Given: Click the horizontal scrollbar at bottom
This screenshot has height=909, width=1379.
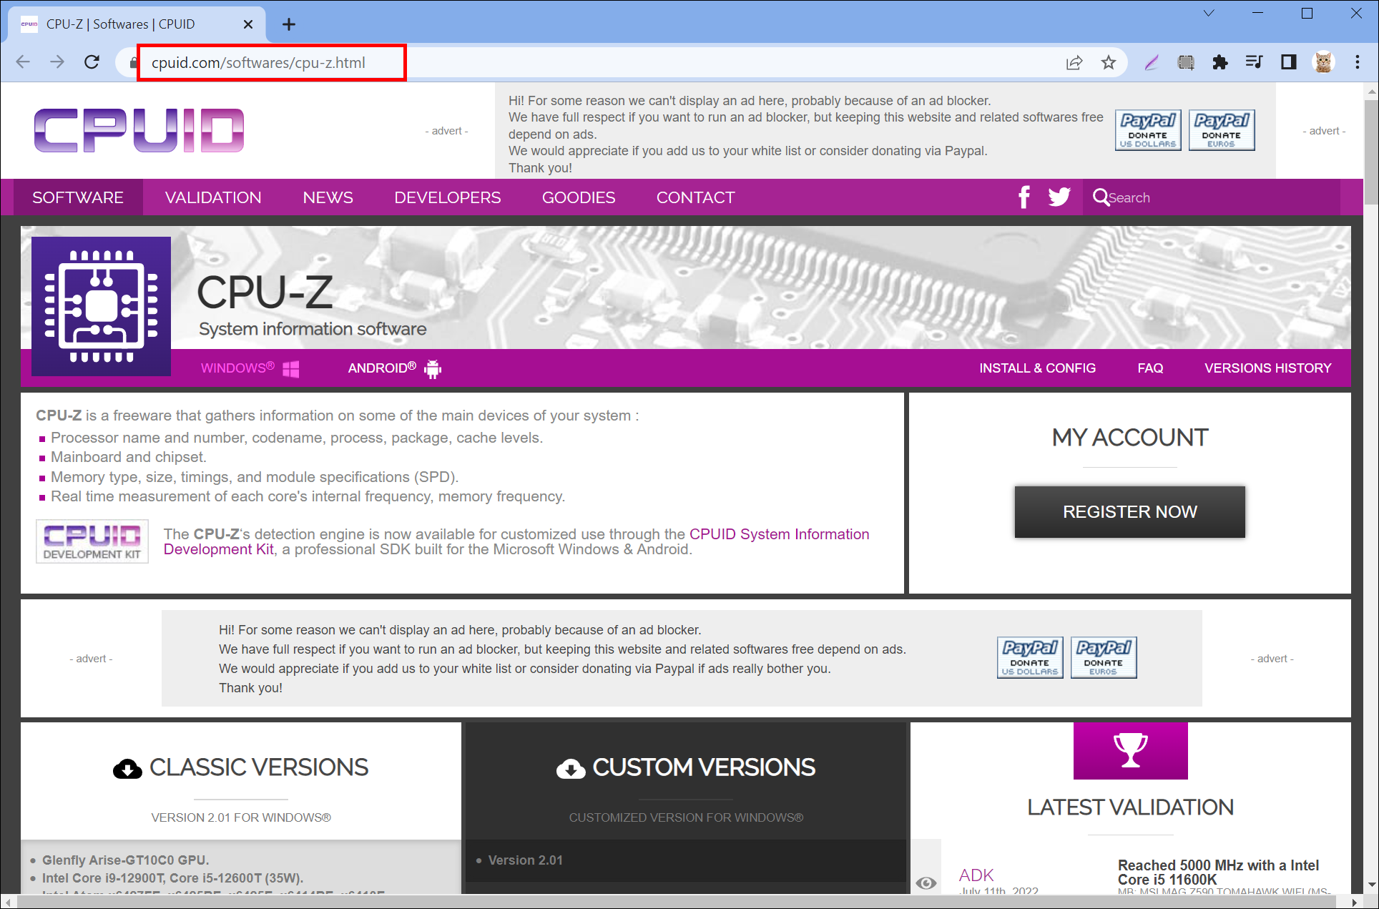Looking at the screenshot, I should tap(677, 902).
